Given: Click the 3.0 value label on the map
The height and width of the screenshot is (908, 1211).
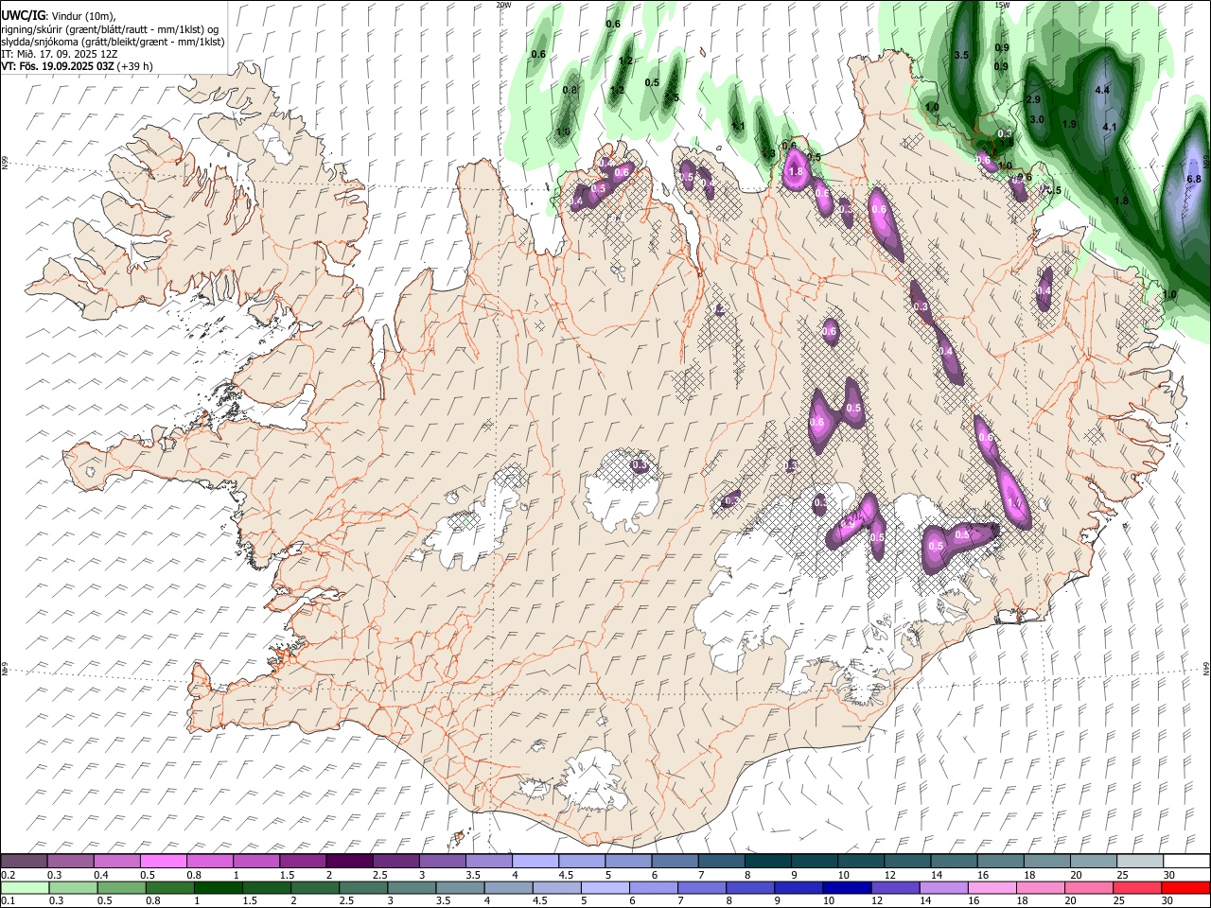Looking at the screenshot, I should (x=1037, y=119).
